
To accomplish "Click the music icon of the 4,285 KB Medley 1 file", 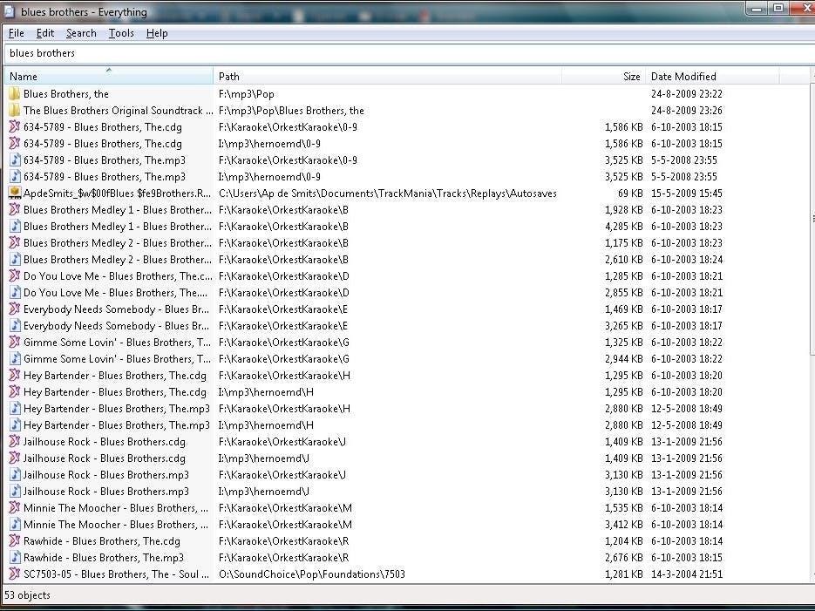I will [x=15, y=227].
